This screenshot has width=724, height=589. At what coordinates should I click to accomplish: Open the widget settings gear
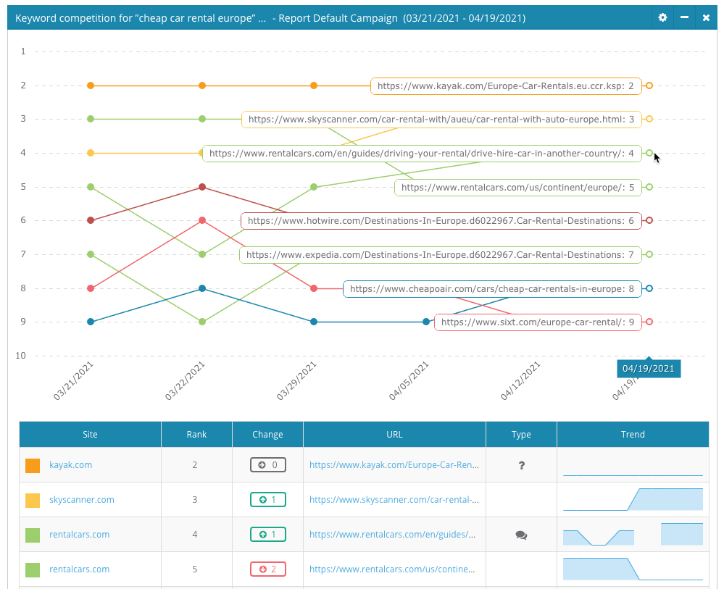click(662, 17)
